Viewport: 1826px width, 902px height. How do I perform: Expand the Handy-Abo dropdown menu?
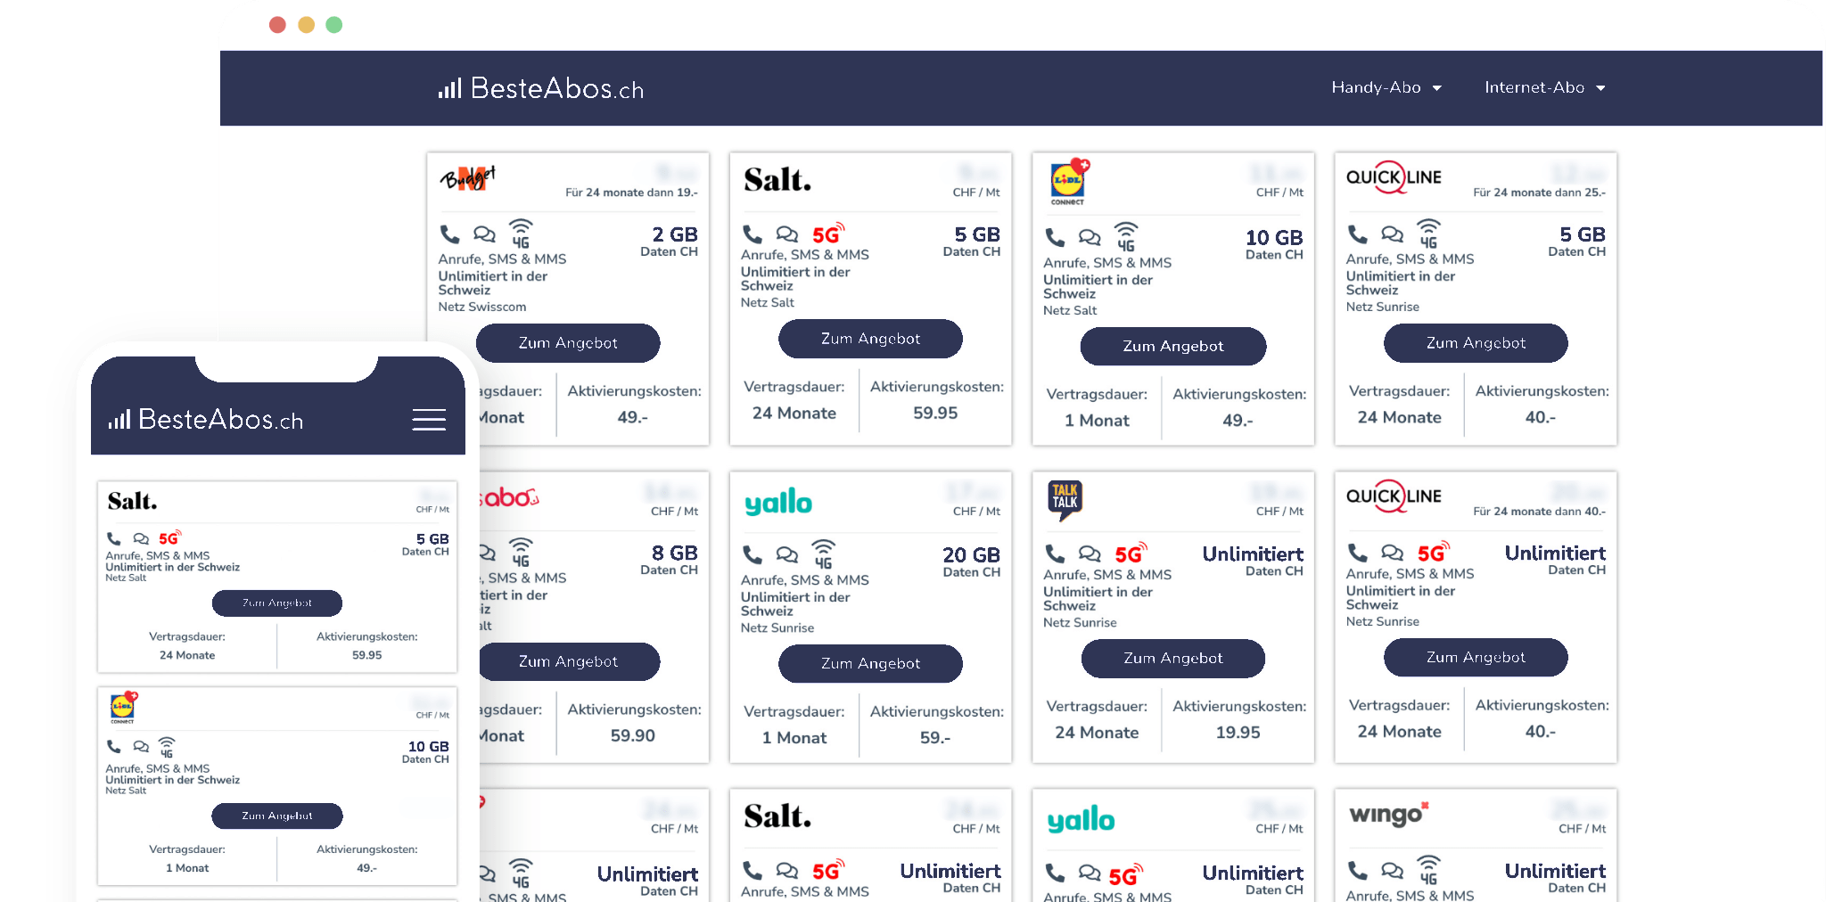(x=1386, y=87)
